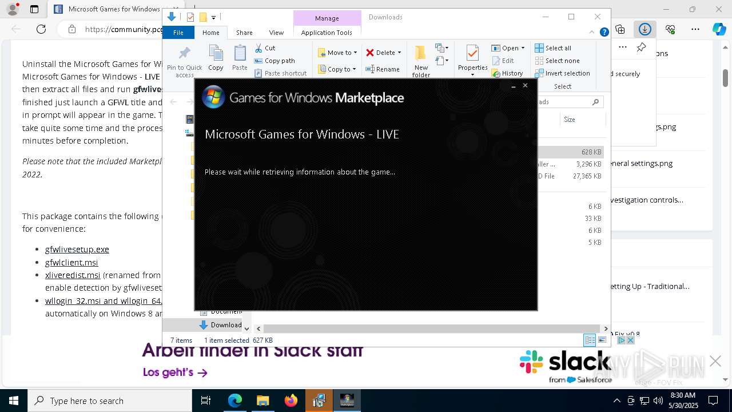Click the Explorer quick access properties icon
Screen dimensions: 732x412
click(x=190, y=17)
